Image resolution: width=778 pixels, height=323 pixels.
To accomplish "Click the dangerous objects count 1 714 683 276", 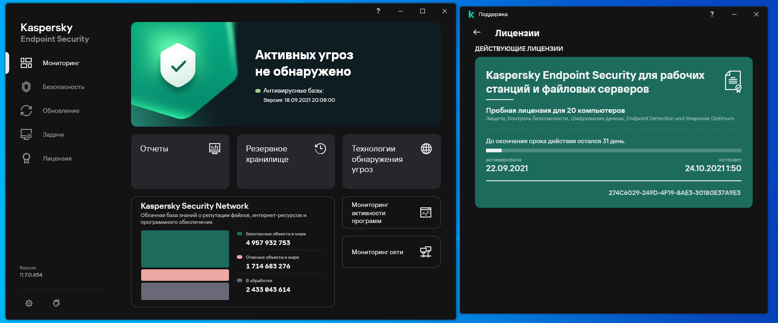I will point(268,266).
